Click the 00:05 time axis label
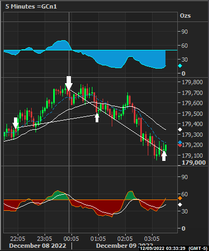Image resolution: width=209 pixels, height=251 pixels. click(x=71, y=239)
